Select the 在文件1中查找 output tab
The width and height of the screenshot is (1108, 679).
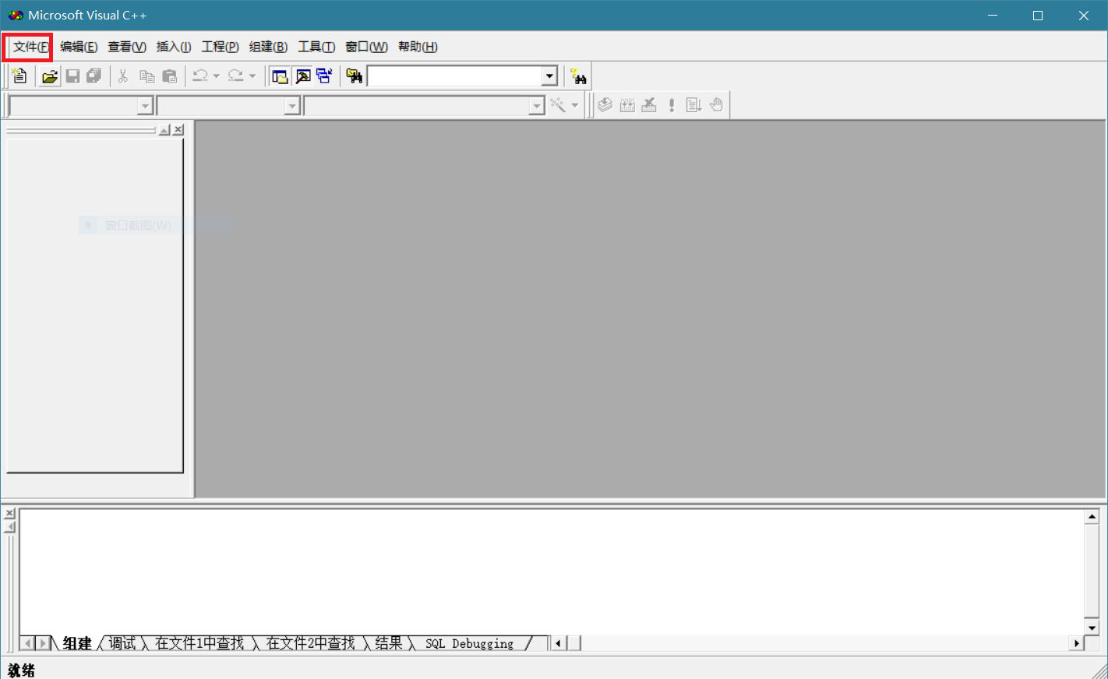click(199, 643)
